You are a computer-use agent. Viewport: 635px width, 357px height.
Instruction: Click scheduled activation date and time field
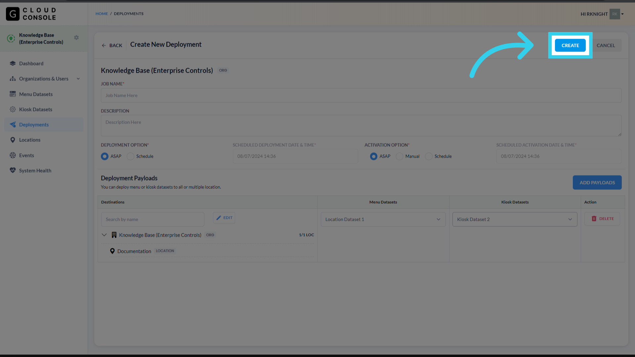(x=559, y=156)
